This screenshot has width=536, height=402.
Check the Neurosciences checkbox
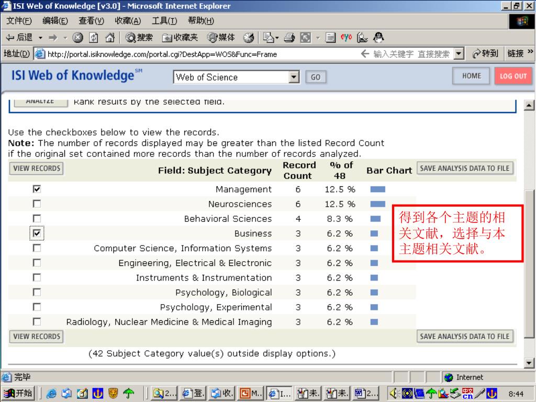click(x=37, y=204)
